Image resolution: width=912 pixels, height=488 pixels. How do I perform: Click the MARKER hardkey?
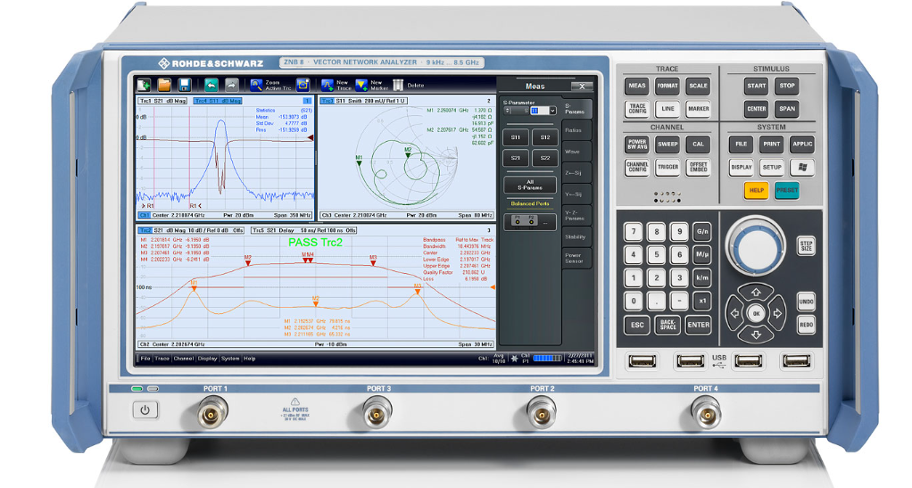(698, 109)
